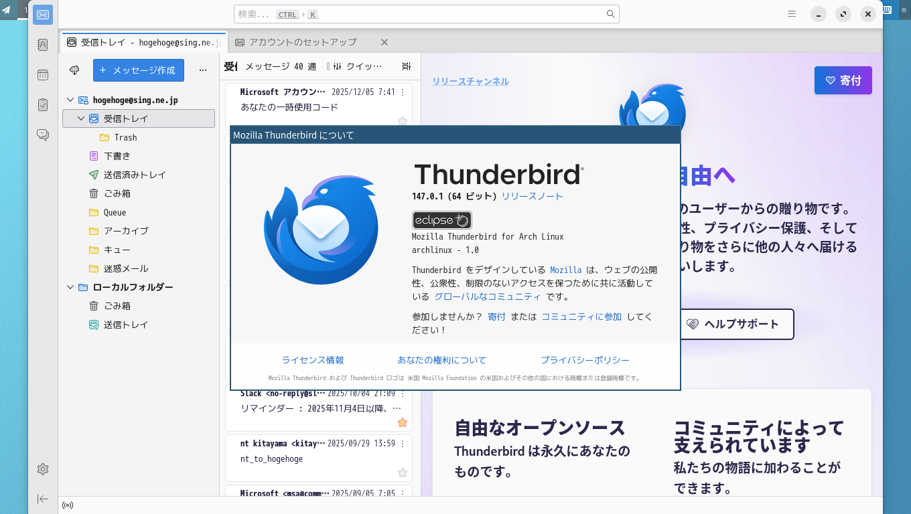
Task: Click the get messages cloud icon
Action: coord(74,70)
